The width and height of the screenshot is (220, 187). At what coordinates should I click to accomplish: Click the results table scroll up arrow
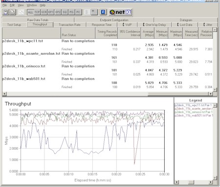(215, 30)
